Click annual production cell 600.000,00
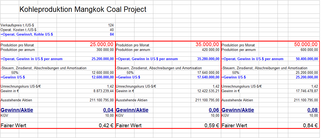326x138 pixels. click(309, 50)
